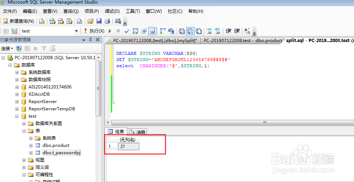
Task: Parse the query with the blue checkmark
Action: 127,31
